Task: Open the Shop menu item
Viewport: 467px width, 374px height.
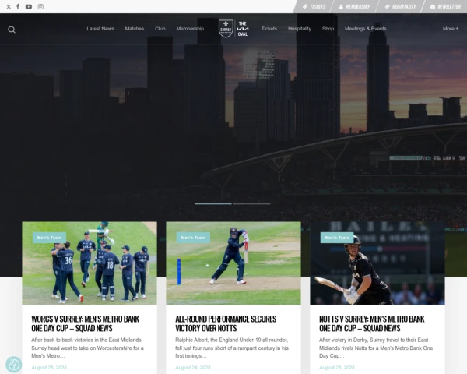Action: 328,29
